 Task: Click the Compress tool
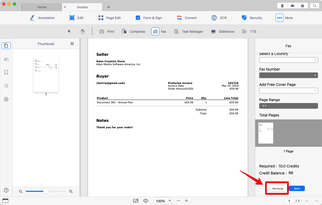coord(133,31)
